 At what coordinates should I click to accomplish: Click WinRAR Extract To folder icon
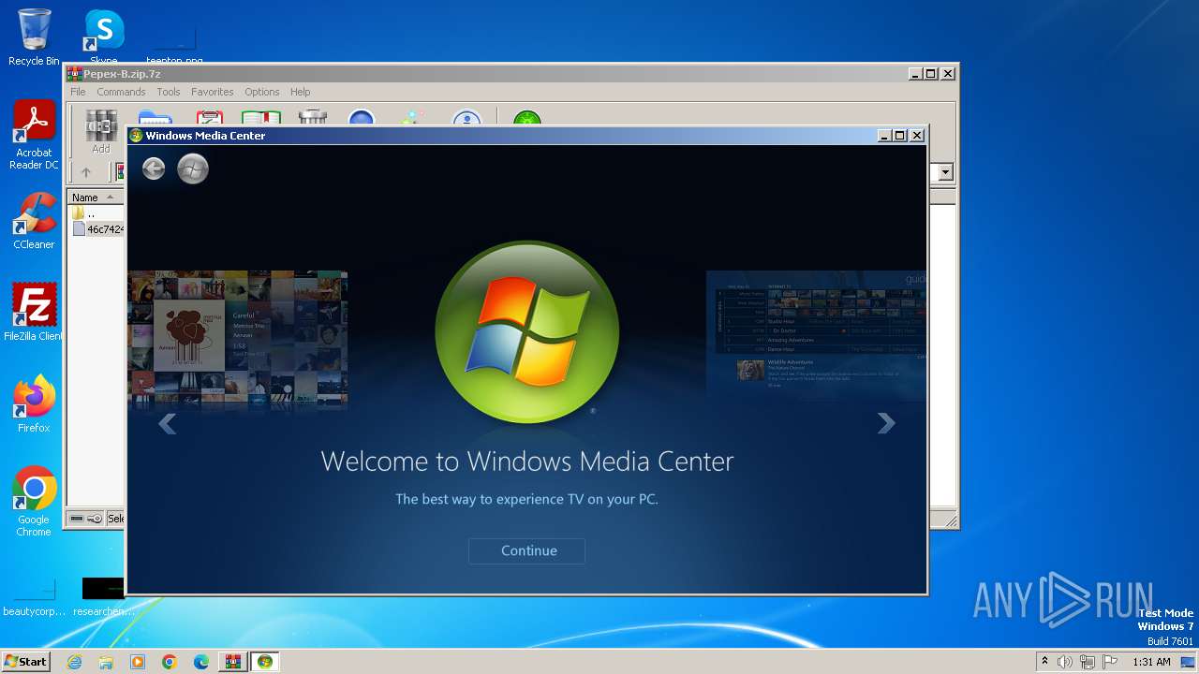coord(155,118)
